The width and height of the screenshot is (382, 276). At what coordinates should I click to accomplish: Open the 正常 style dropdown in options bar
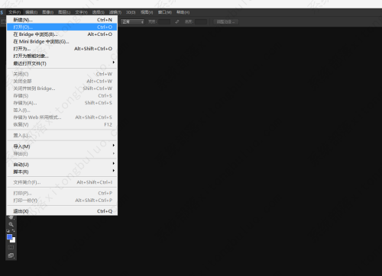click(x=132, y=22)
